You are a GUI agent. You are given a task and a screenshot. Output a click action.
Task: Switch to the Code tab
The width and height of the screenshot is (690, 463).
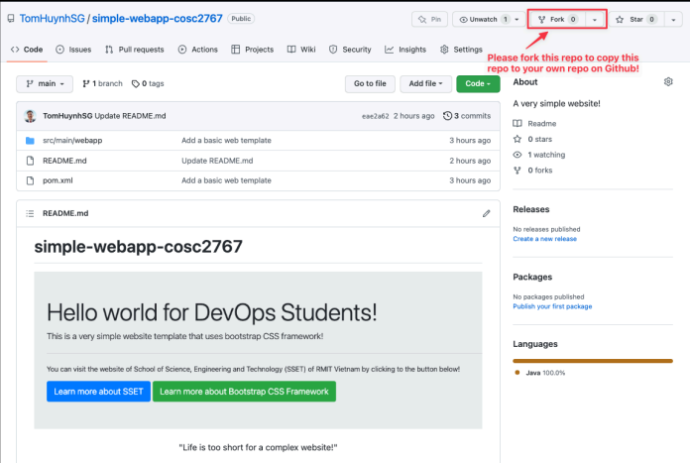click(x=27, y=50)
